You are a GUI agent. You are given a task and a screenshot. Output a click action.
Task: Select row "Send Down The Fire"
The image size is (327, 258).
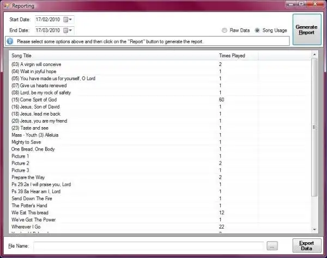coord(160,199)
